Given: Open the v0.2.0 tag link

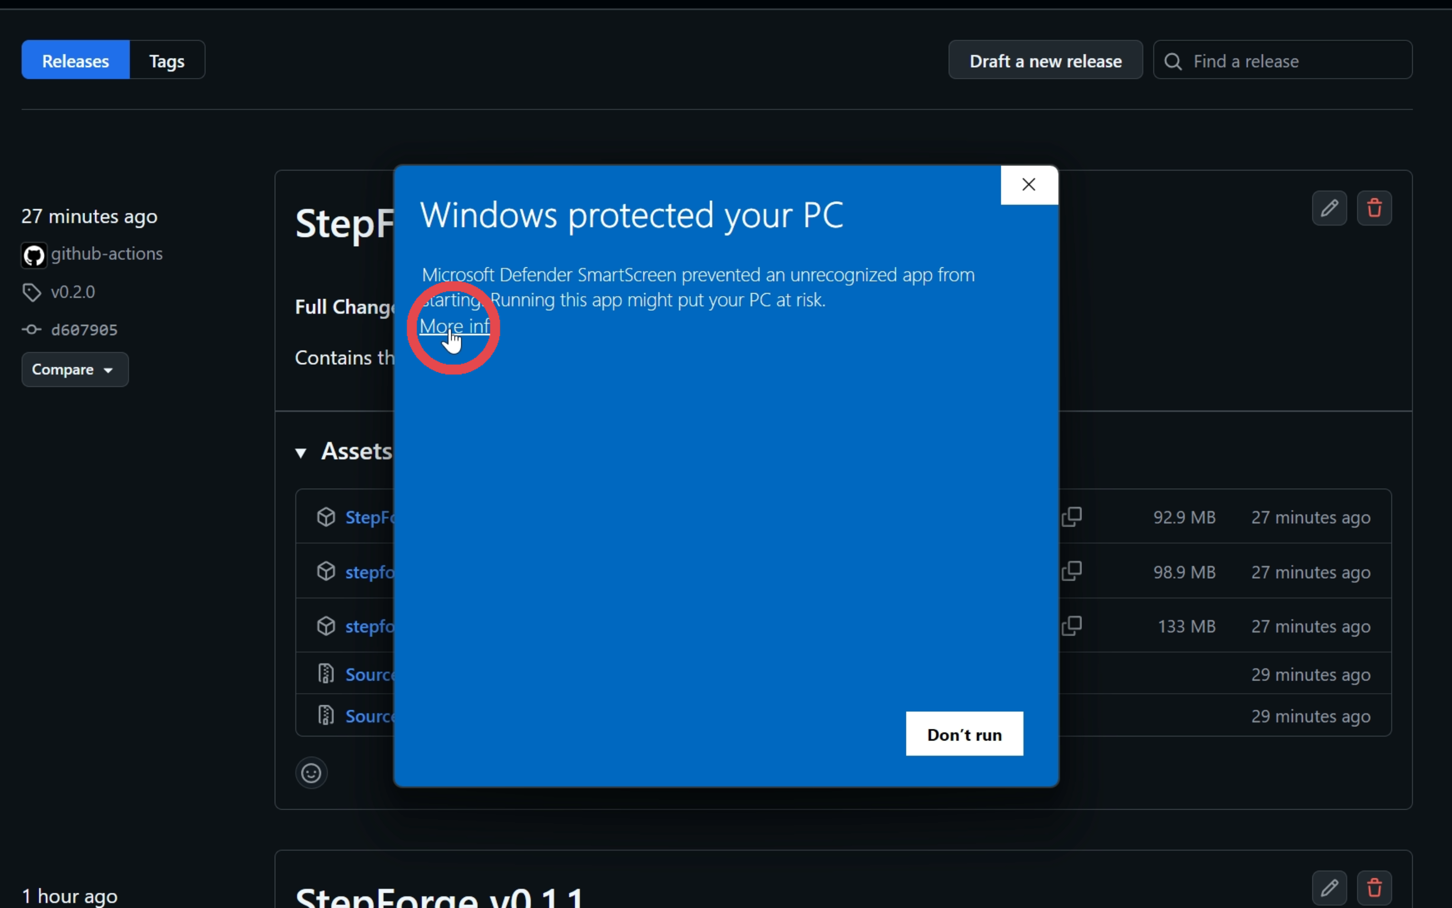Looking at the screenshot, I should [x=73, y=293].
